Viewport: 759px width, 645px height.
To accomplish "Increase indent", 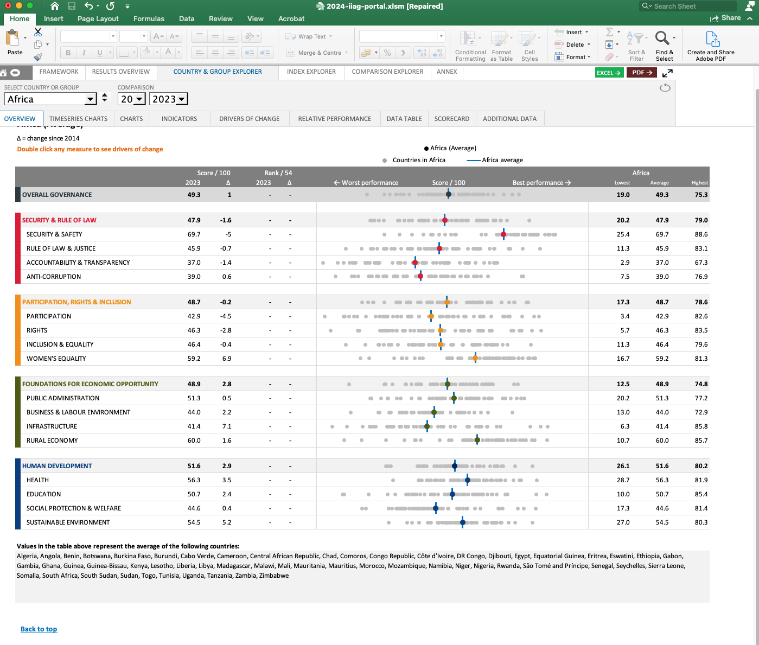I will pyautogui.click(x=265, y=53).
